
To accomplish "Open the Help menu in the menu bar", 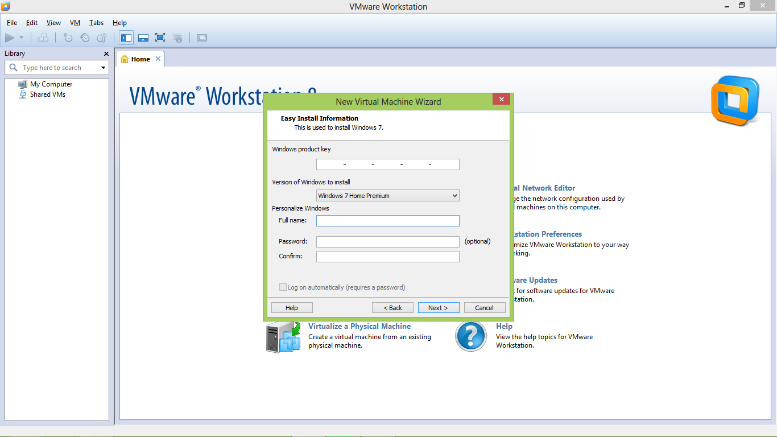I will tap(119, 23).
